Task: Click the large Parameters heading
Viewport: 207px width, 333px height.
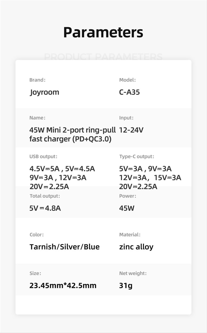Action: 103,33
